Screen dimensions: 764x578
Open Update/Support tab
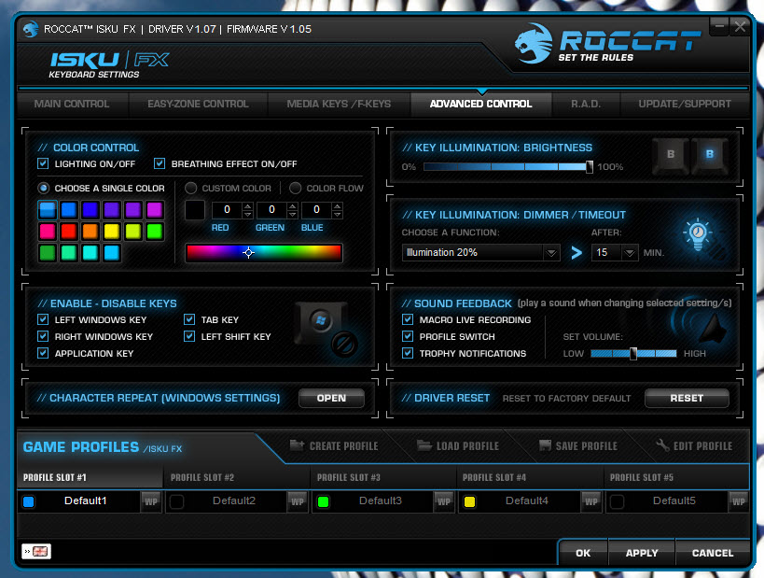[685, 104]
